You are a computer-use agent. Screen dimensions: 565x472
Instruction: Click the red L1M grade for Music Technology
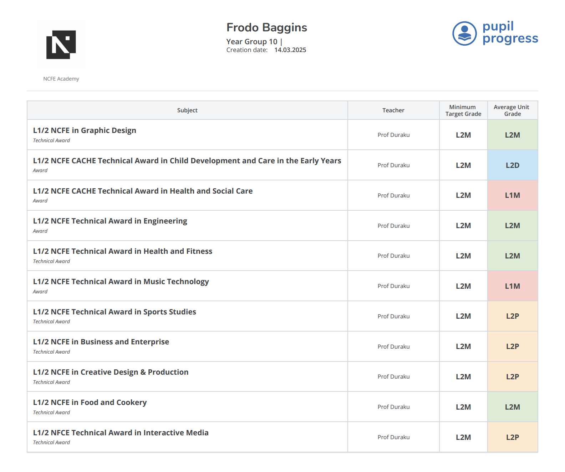click(512, 286)
